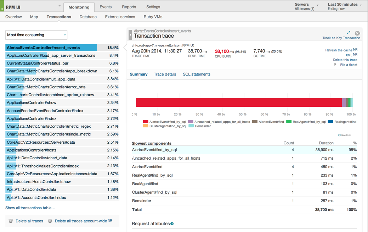Click Delete all traces link
Viewport: 368px width, 232px height.
click(x=29, y=221)
